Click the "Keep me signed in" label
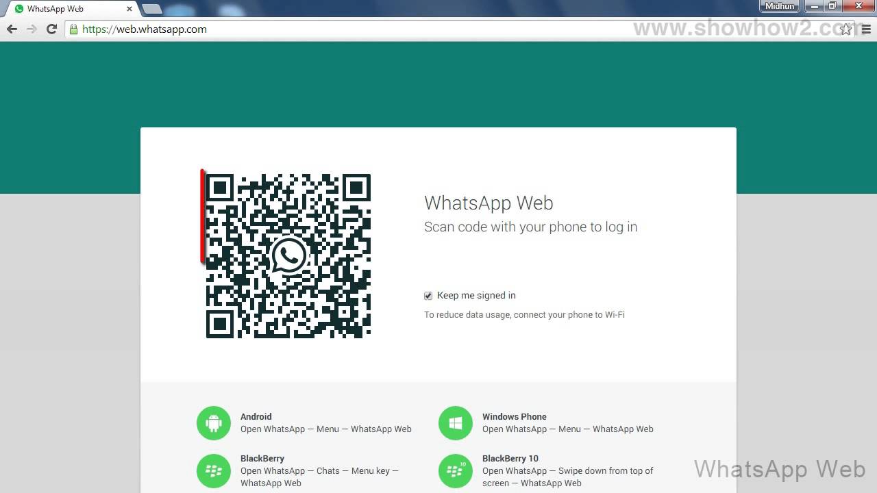 pyautogui.click(x=476, y=296)
